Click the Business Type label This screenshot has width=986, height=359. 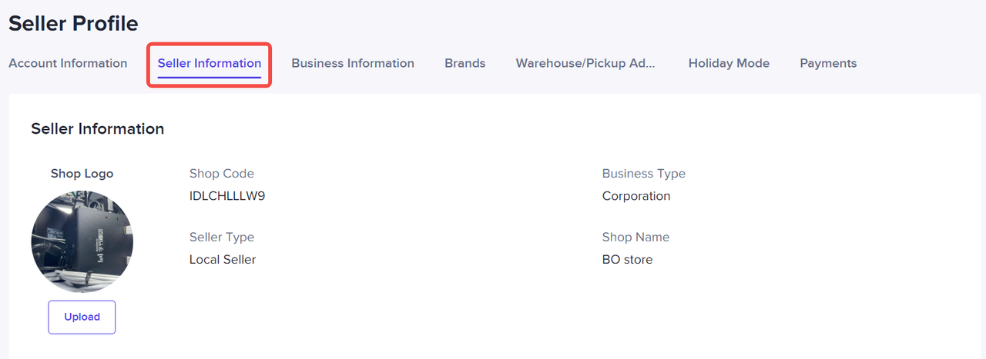point(644,174)
